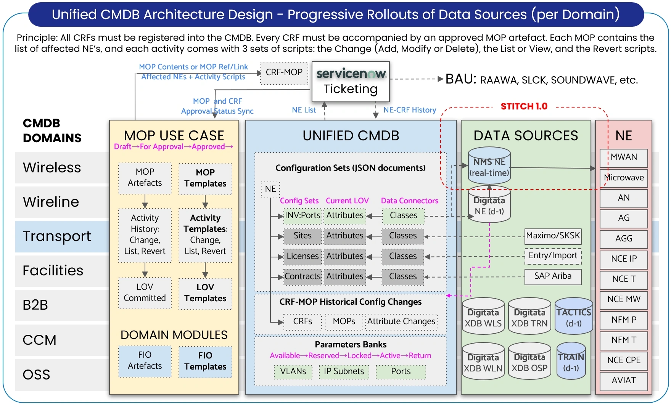Click the CRF-MOP dotted box
The width and height of the screenshot is (671, 405).
(284, 73)
